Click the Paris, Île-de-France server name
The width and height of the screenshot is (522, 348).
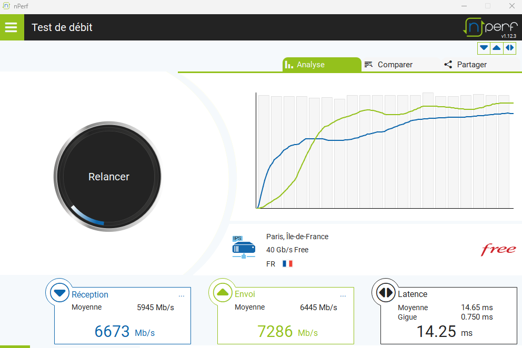[297, 237]
